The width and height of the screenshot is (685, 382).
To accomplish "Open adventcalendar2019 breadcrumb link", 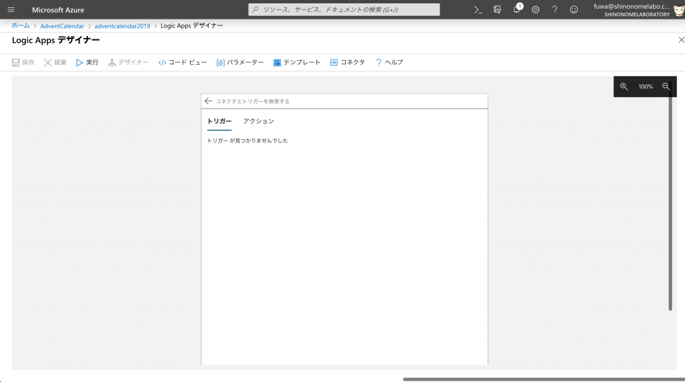I will click(x=122, y=26).
